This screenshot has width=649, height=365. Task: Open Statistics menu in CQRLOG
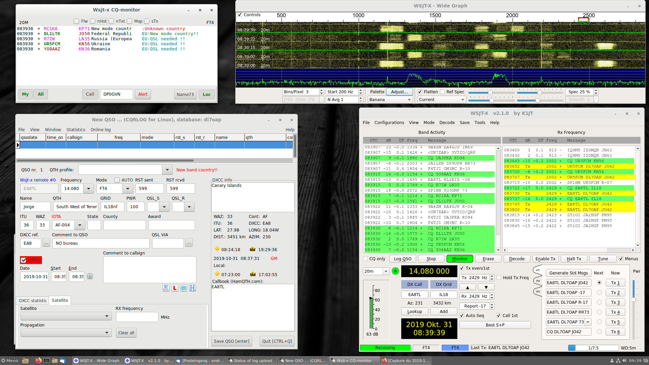point(76,130)
